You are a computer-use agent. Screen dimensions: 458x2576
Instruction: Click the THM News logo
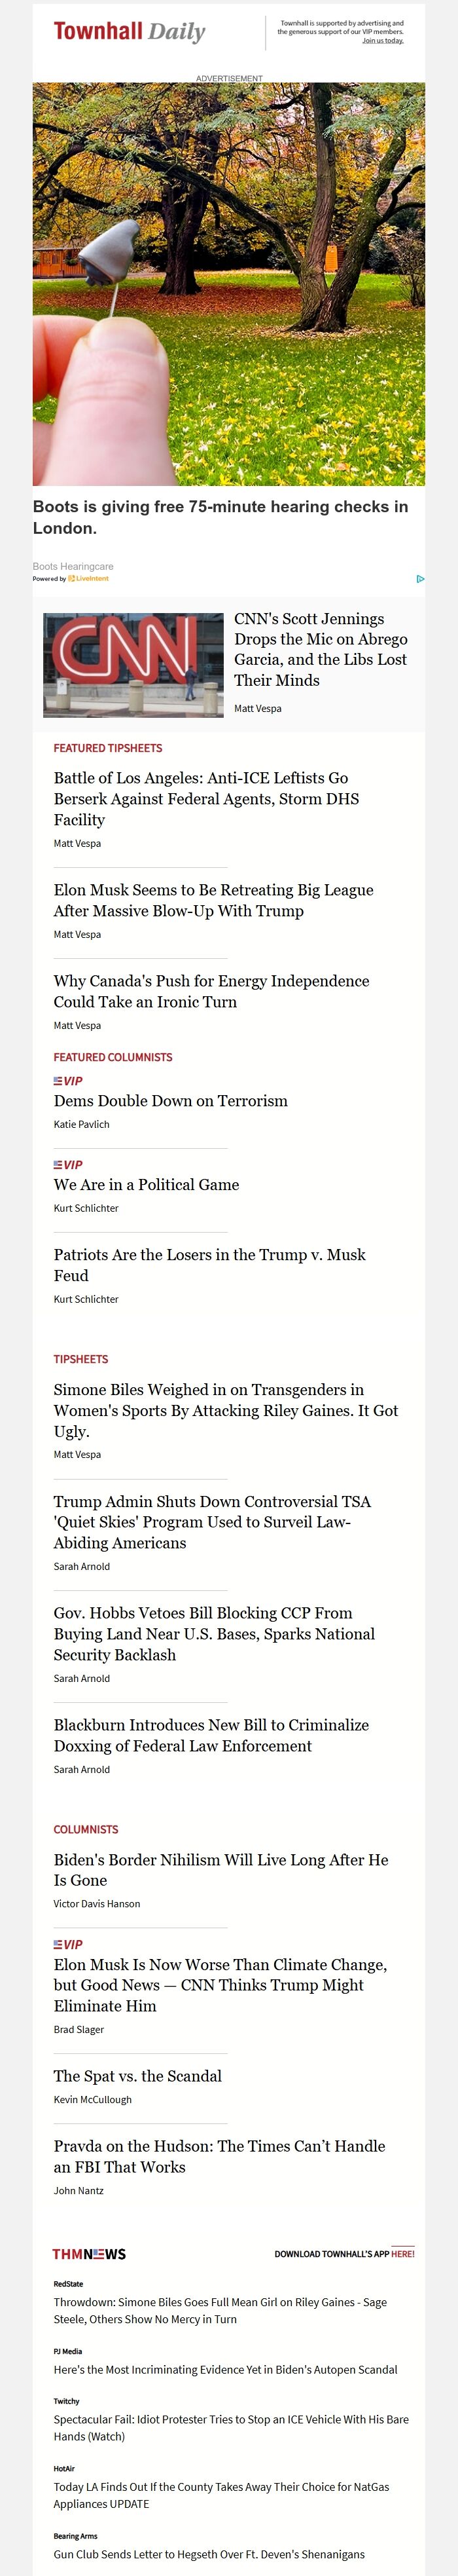[89, 2254]
